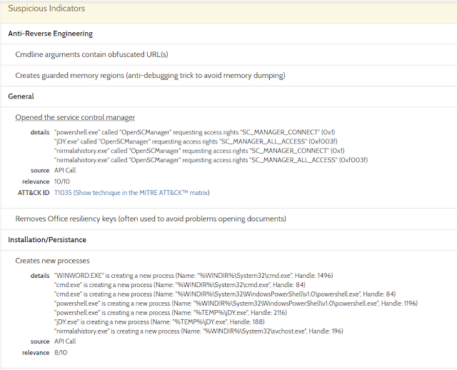457x370 pixels.
Task: Collapse the 'Opened the service control manager' indicator
Action: click(x=75, y=117)
